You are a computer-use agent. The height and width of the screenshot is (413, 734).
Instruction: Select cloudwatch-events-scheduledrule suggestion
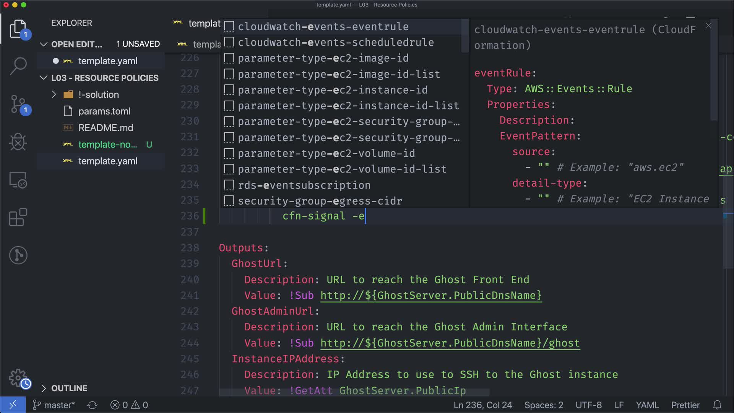[x=336, y=42]
